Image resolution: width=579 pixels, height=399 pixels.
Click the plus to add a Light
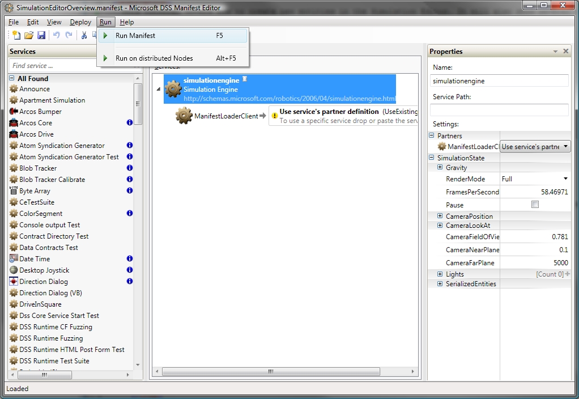coord(568,274)
